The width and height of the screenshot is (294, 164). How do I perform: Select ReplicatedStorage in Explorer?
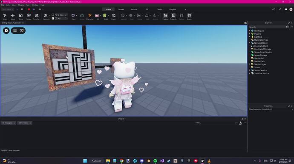pos(262,49)
